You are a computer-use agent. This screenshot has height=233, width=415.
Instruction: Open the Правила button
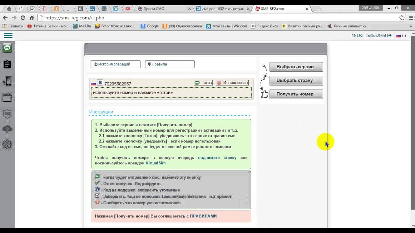pyautogui.click(x=170, y=64)
